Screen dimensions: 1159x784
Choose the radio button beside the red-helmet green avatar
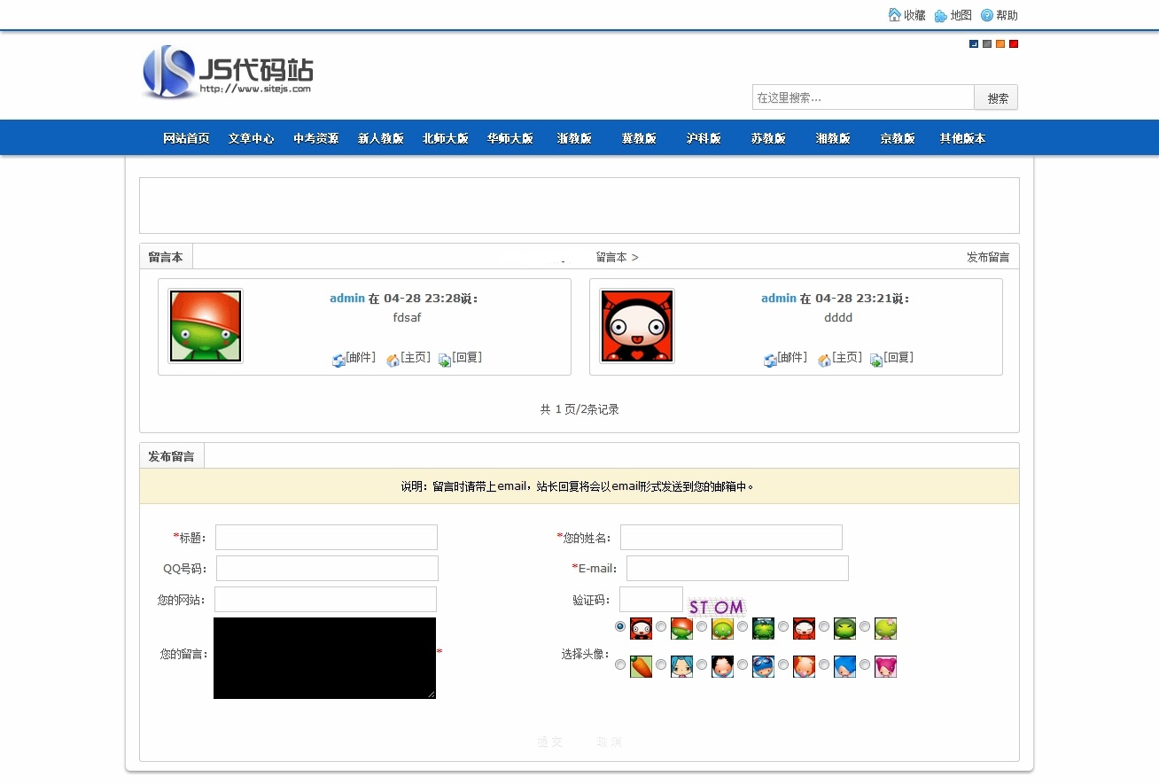point(661,626)
